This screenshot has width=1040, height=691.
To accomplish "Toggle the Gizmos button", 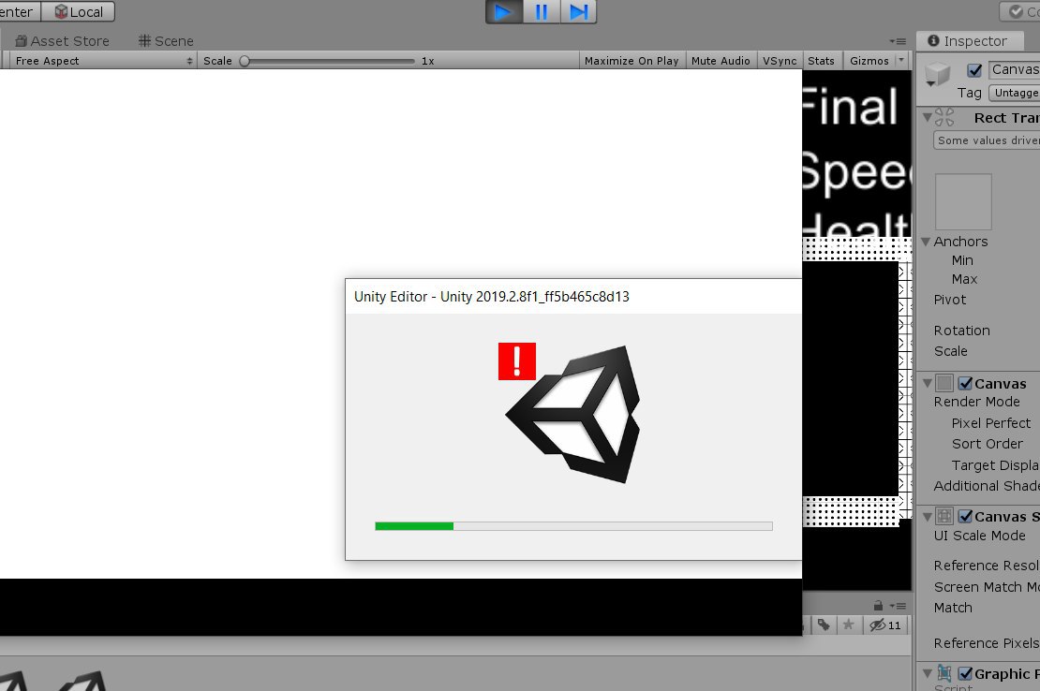I will click(869, 61).
